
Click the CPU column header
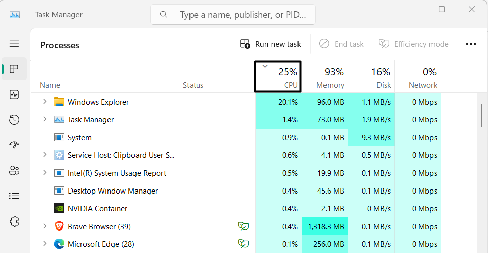(x=278, y=77)
